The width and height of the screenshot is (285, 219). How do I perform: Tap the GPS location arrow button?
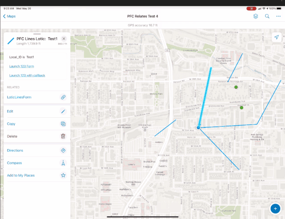[x=277, y=37]
